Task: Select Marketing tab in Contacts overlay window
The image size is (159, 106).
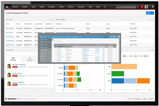Action: tap(55, 37)
